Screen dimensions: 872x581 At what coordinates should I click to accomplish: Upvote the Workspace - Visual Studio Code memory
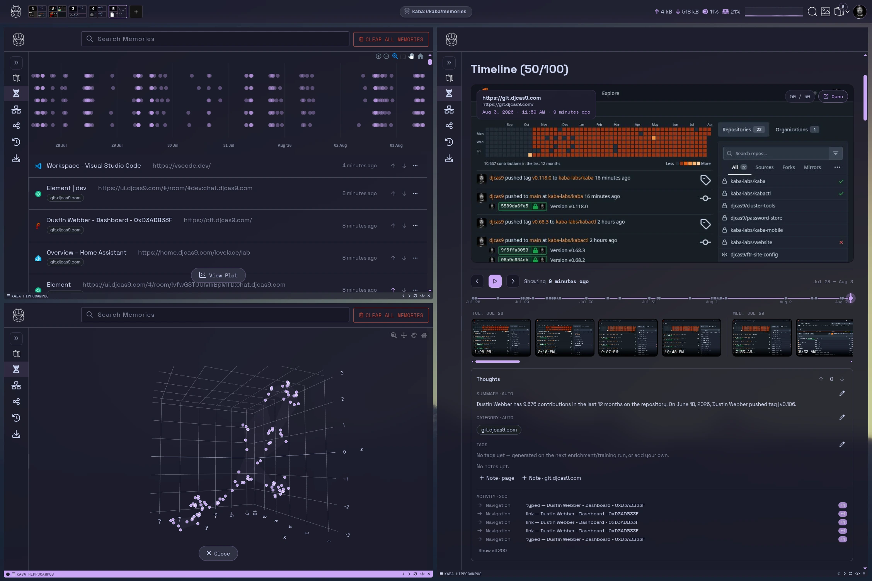pos(393,166)
